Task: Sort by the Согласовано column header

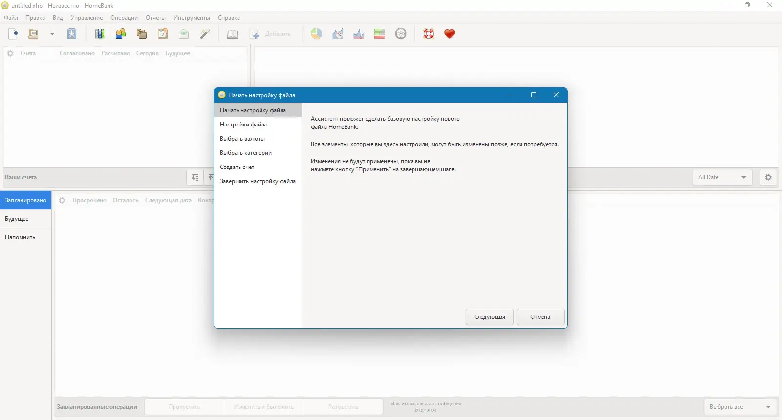Action: click(77, 53)
